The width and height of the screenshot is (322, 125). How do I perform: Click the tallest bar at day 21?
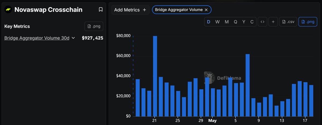pos(155,76)
